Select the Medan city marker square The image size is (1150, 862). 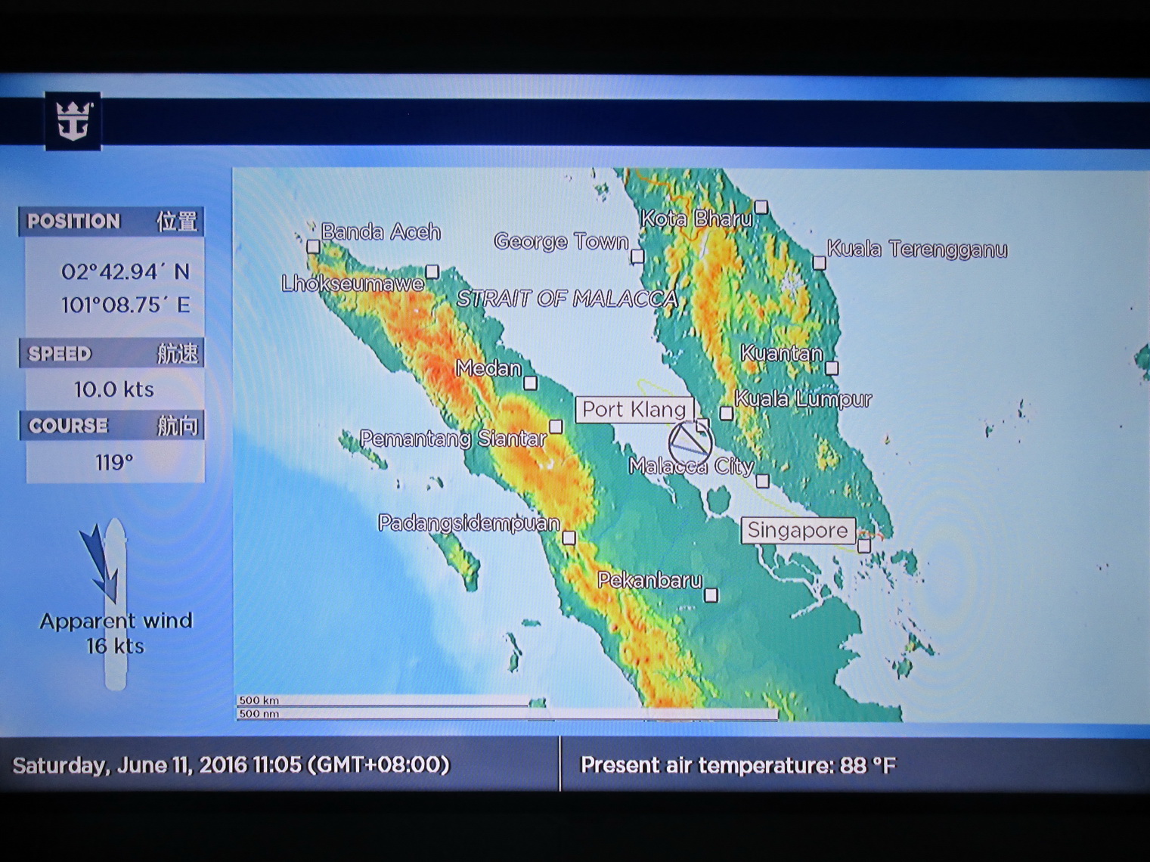(531, 383)
